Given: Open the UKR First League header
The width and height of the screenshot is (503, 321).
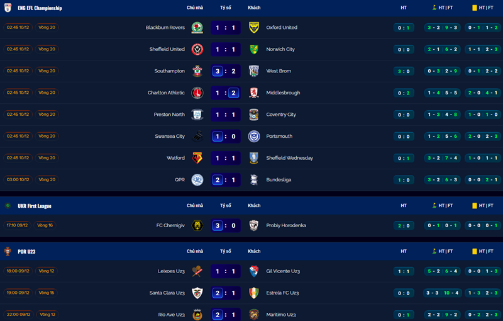Looking at the screenshot, I should [x=35, y=205].
